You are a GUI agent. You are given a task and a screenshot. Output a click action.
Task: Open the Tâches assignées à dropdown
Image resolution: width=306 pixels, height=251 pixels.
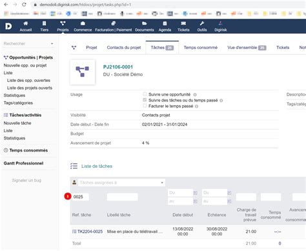[x=121, y=183]
